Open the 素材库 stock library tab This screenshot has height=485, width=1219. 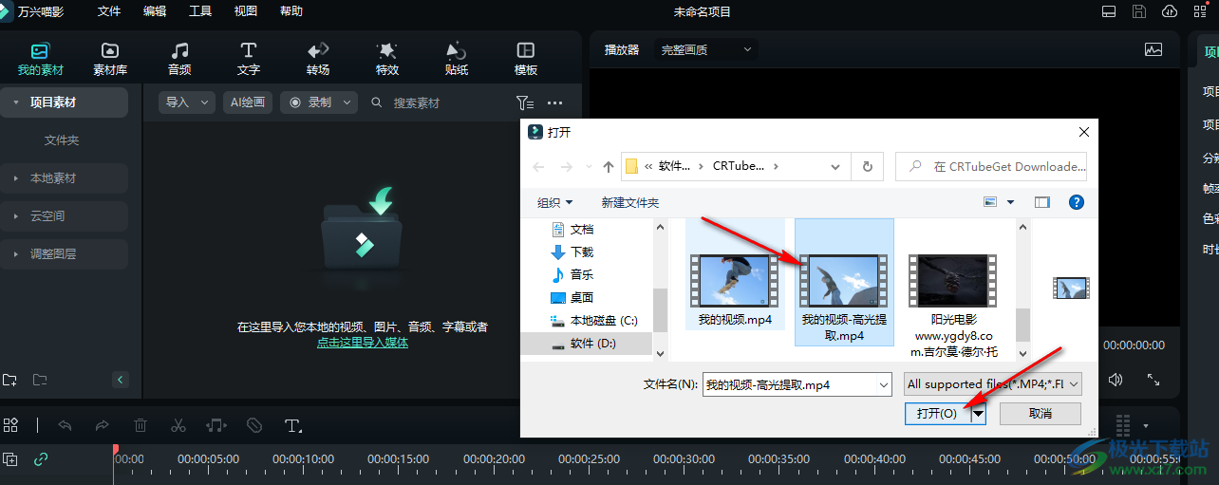[x=110, y=59]
